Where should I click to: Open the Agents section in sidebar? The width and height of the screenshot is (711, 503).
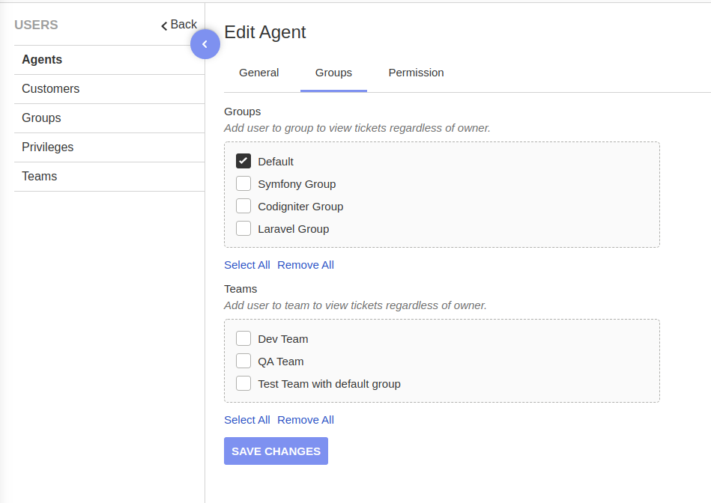pyautogui.click(x=109, y=60)
